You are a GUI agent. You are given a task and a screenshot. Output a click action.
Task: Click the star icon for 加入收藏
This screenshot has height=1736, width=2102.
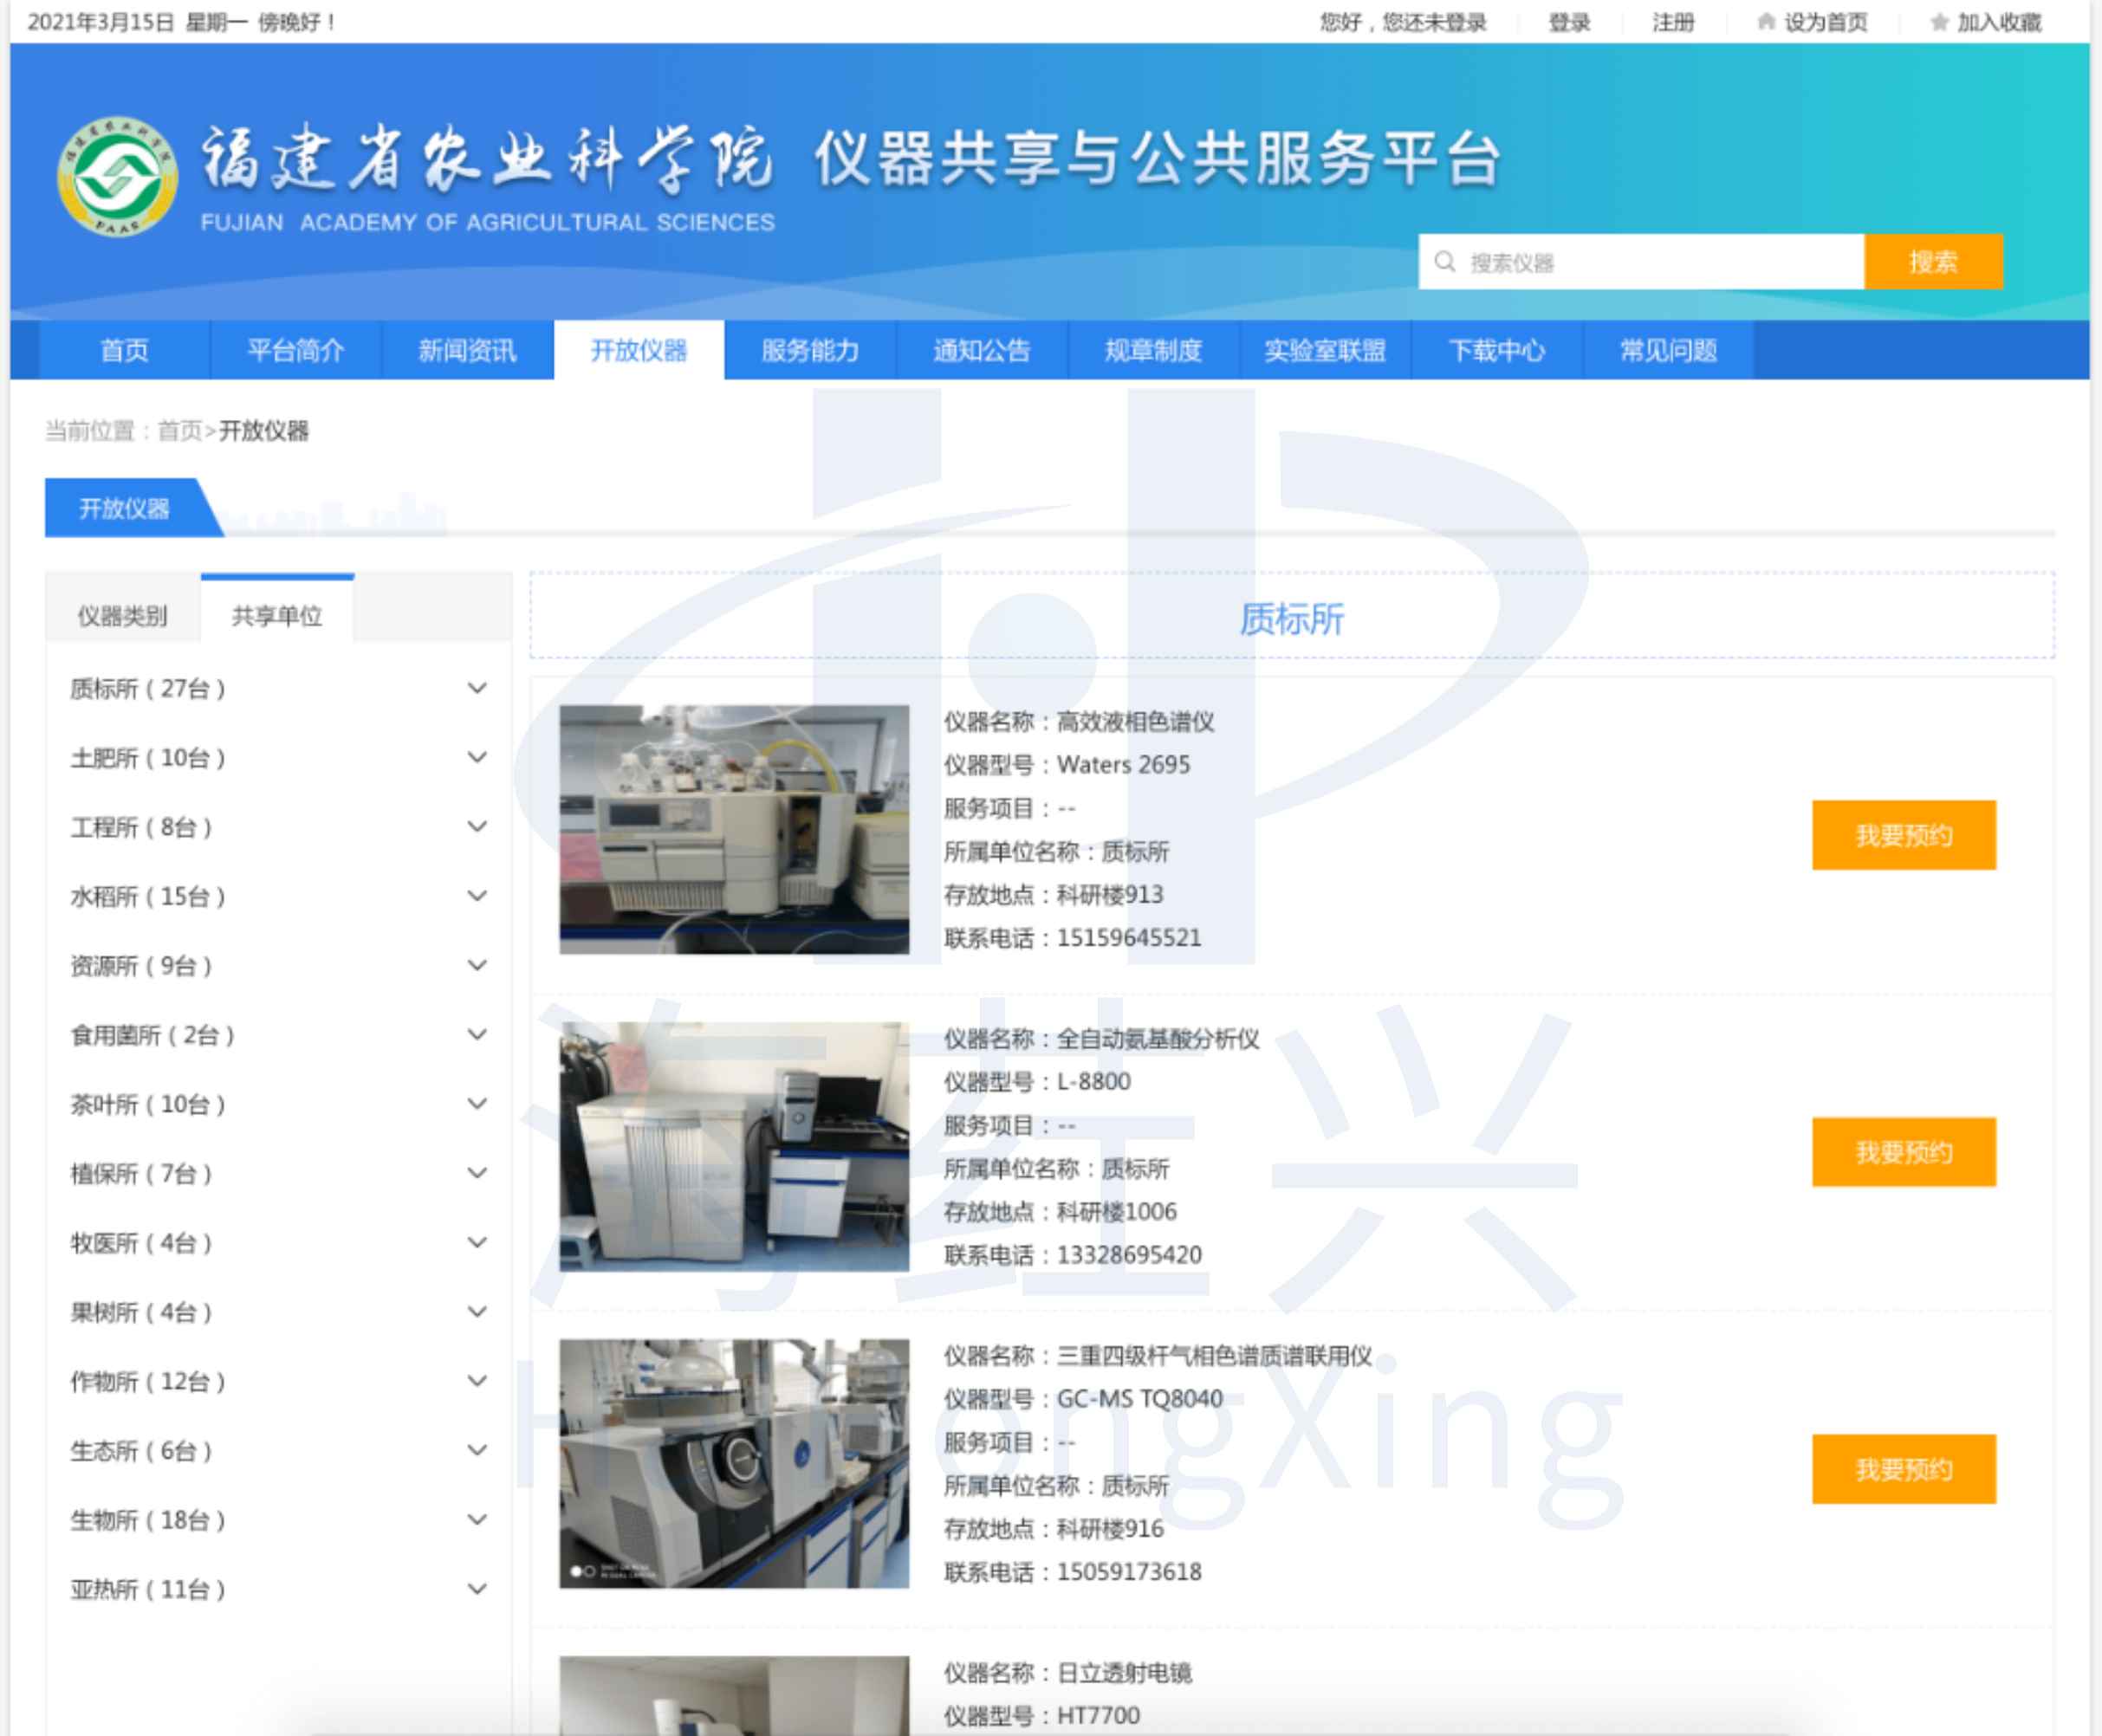1939,22
